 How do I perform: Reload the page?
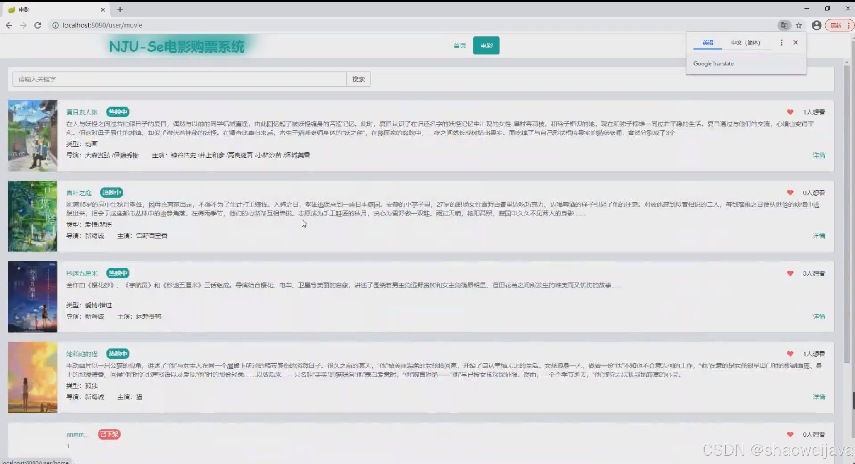tap(38, 25)
